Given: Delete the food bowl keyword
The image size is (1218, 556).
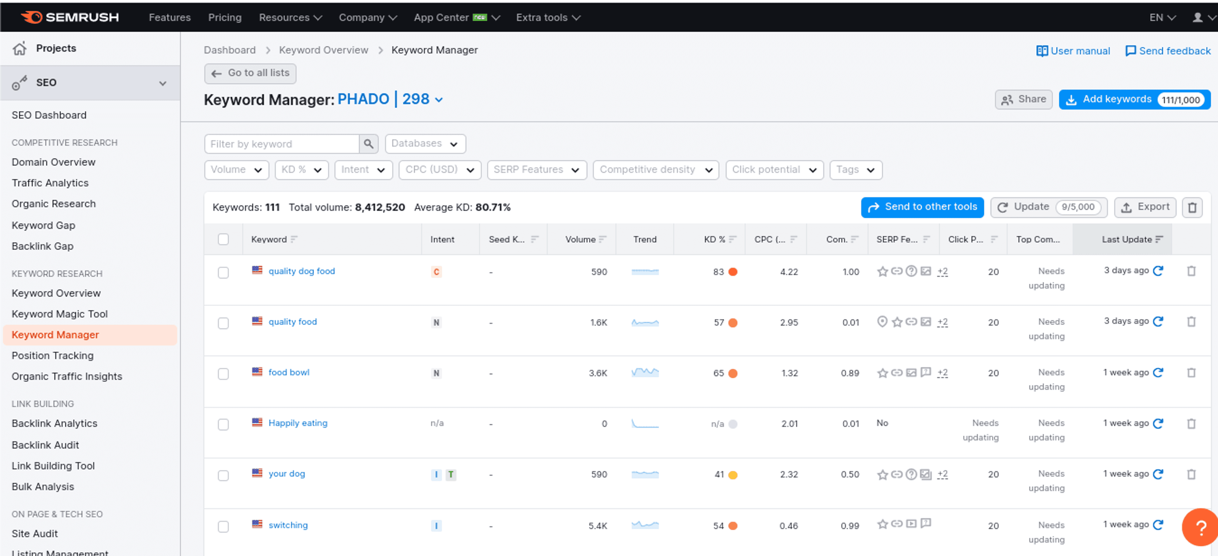Looking at the screenshot, I should tap(1192, 372).
